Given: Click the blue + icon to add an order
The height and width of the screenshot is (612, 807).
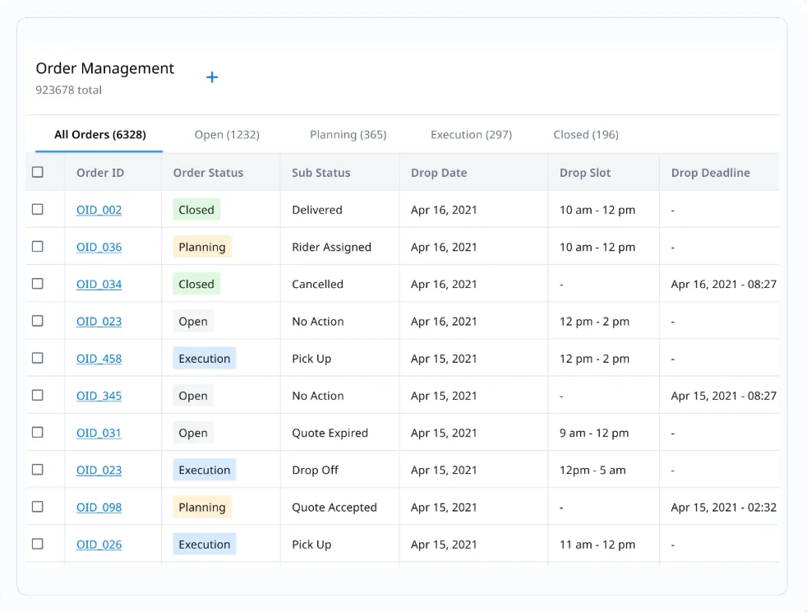Looking at the screenshot, I should (212, 76).
